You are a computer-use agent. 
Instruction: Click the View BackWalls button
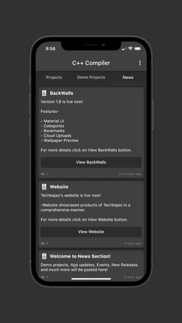[91, 162]
